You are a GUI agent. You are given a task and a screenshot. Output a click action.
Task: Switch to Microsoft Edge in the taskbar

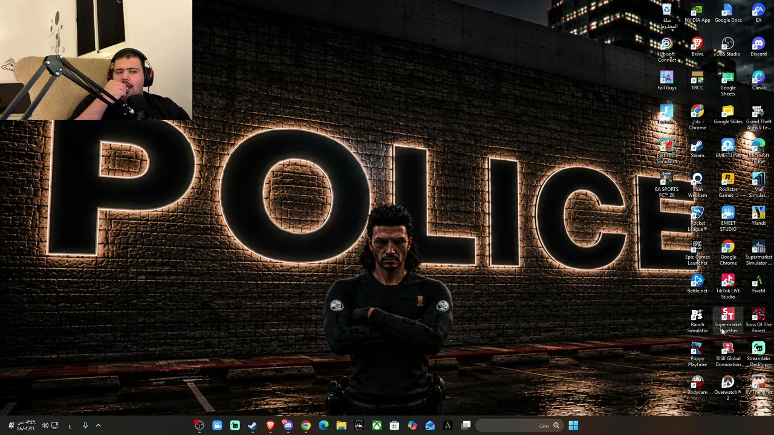point(324,425)
